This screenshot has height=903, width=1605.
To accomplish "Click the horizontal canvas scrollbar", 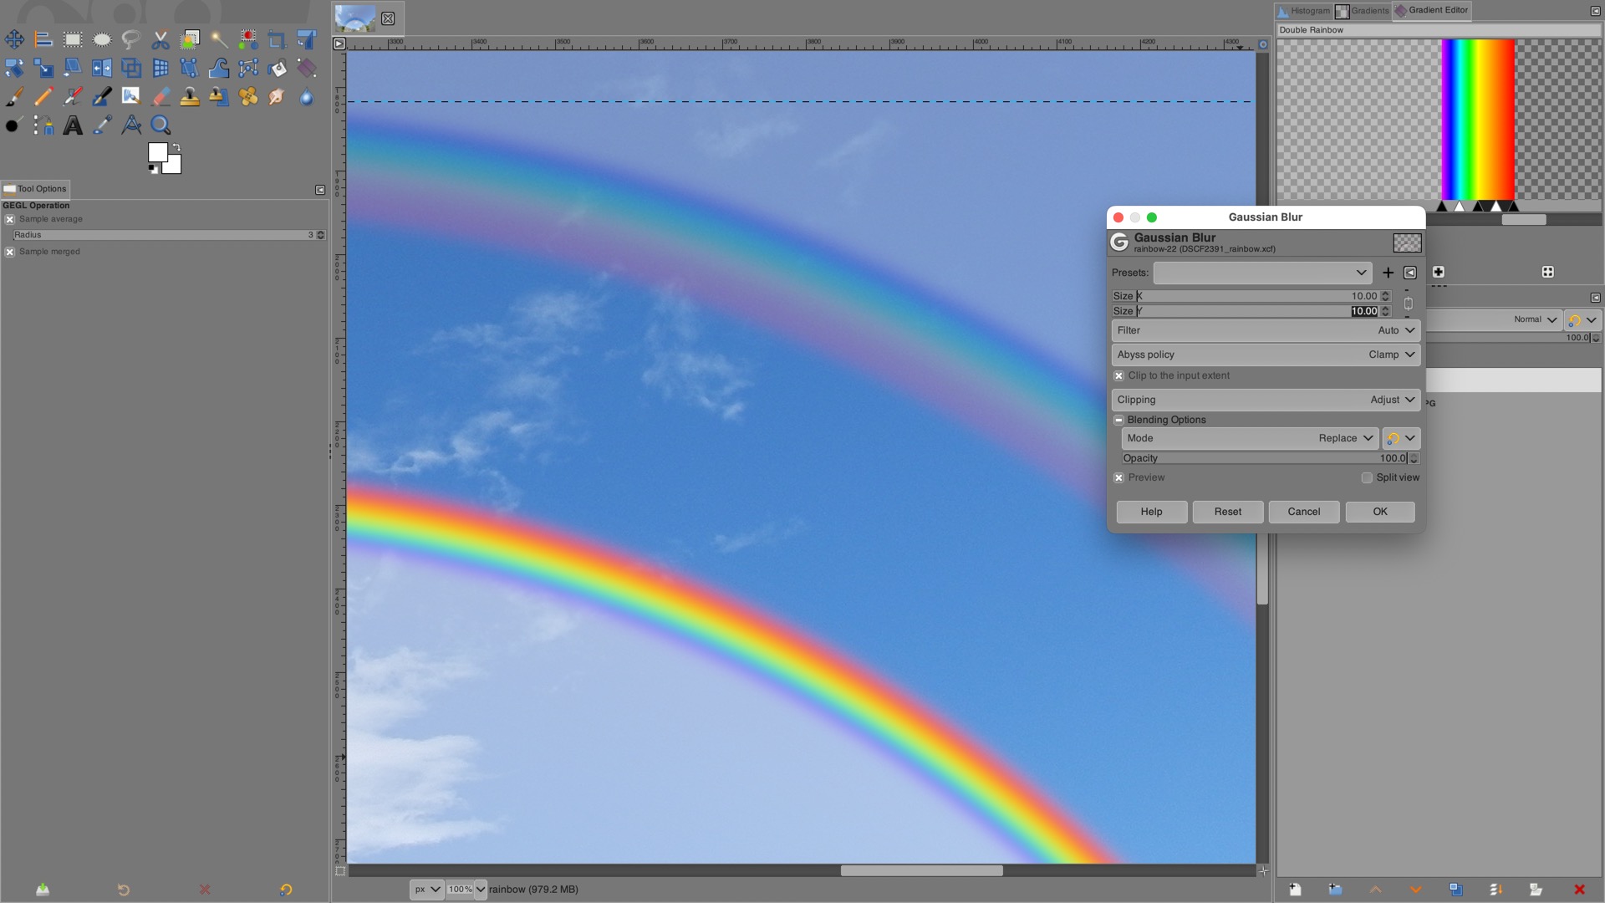I will (921, 870).
